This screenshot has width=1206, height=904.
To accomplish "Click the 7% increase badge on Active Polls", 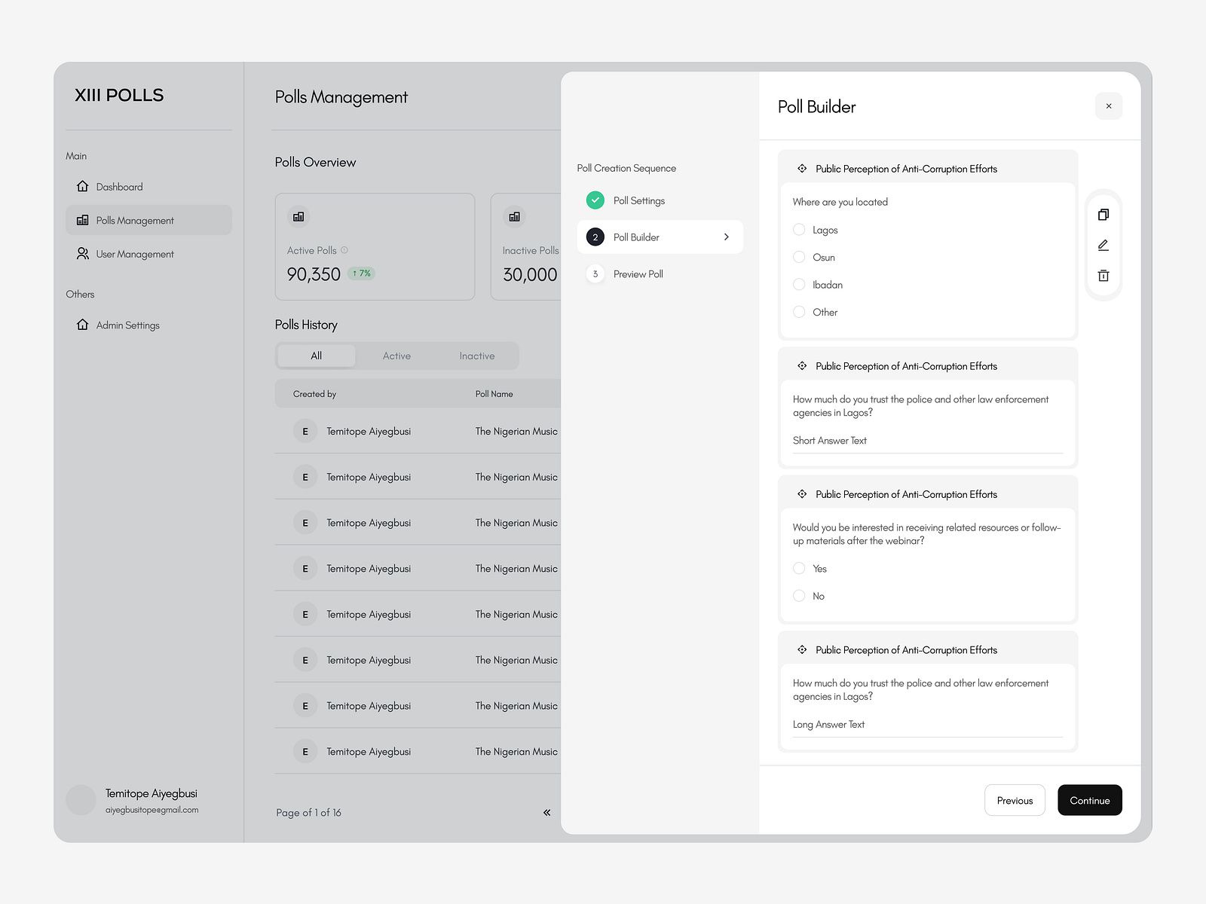I will [x=360, y=273].
